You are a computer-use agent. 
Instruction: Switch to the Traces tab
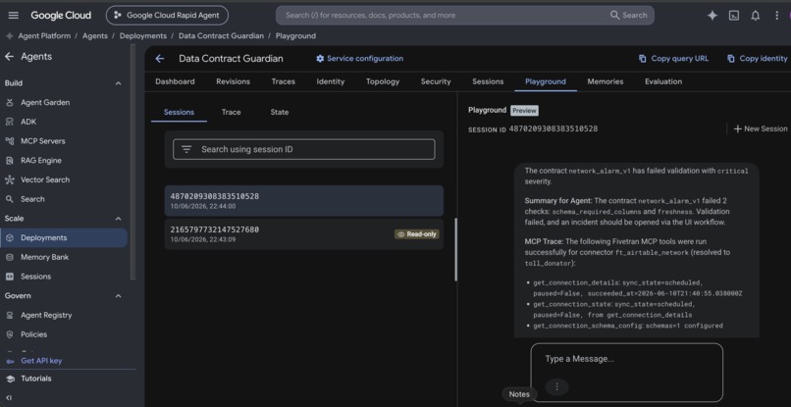pyautogui.click(x=283, y=81)
